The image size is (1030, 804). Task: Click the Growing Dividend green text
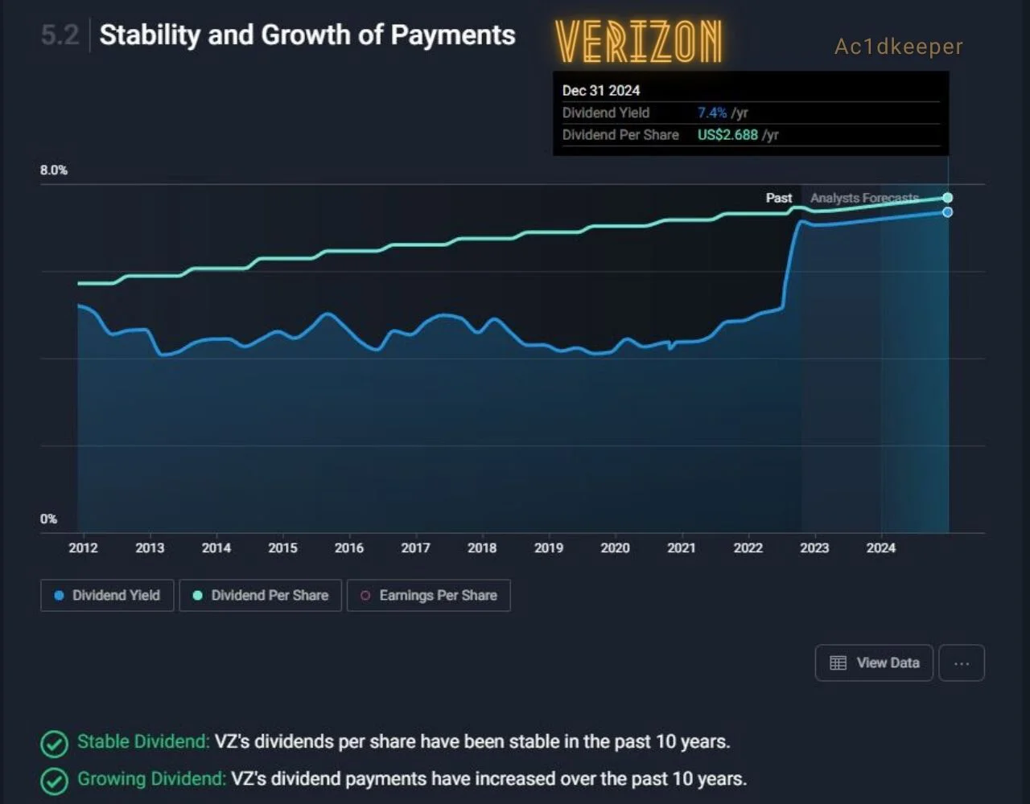pyautogui.click(x=151, y=778)
